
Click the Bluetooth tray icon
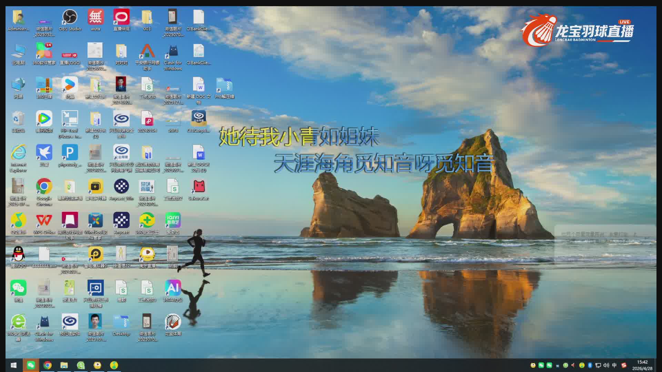click(x=590, y=365)
